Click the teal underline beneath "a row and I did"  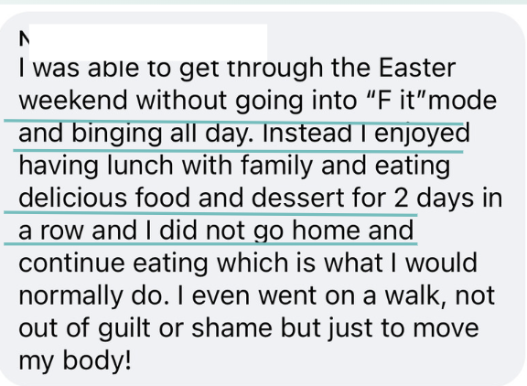pos(210,243)
